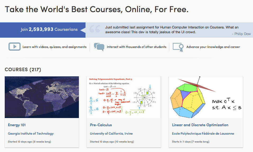Viewport: 253px width, 152px height.
Task: Visit Ecole Polytechnique Fédérale de Lausanne link
Action: (x=203, y=134)
